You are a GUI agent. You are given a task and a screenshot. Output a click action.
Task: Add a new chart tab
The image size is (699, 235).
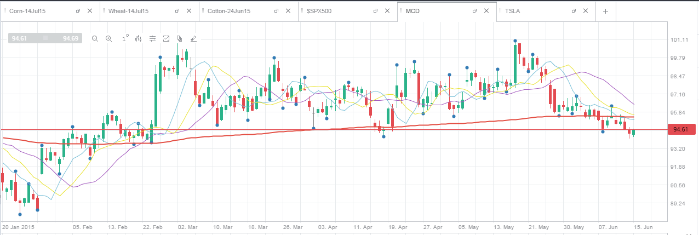605,11
